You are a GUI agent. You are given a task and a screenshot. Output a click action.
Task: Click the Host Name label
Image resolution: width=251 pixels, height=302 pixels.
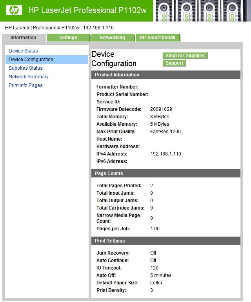coord(109,139)
